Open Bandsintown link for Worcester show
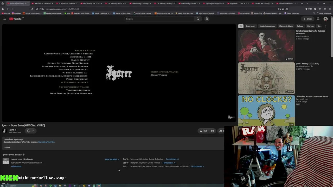Image resolution: width=333 pixels, height=187 pixels. tap(172, 159)
